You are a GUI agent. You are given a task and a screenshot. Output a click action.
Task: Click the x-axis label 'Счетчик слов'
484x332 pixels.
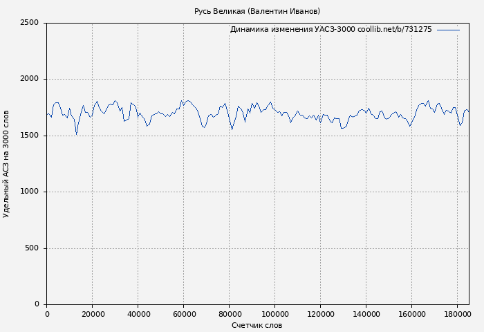(257, 325)
